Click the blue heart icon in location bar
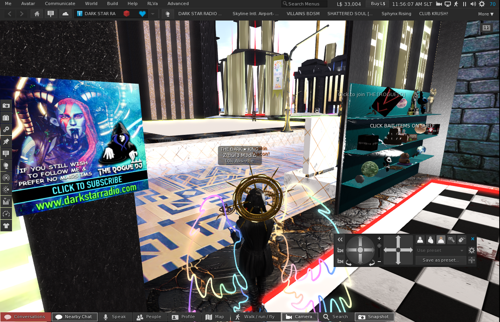The image size is (500, 322). pos(142,14)
